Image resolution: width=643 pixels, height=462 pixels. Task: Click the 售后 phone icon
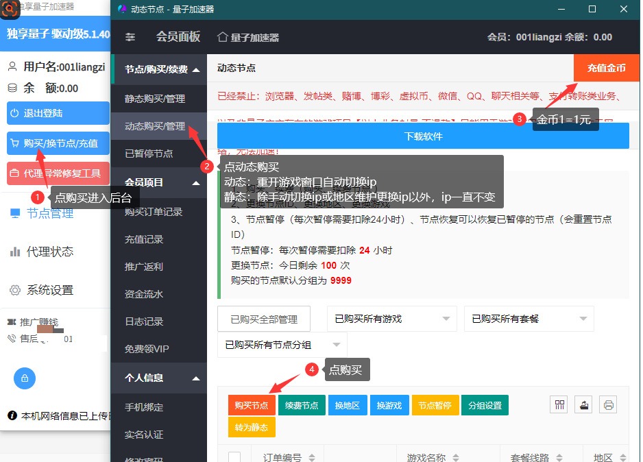tap(12, 339)
